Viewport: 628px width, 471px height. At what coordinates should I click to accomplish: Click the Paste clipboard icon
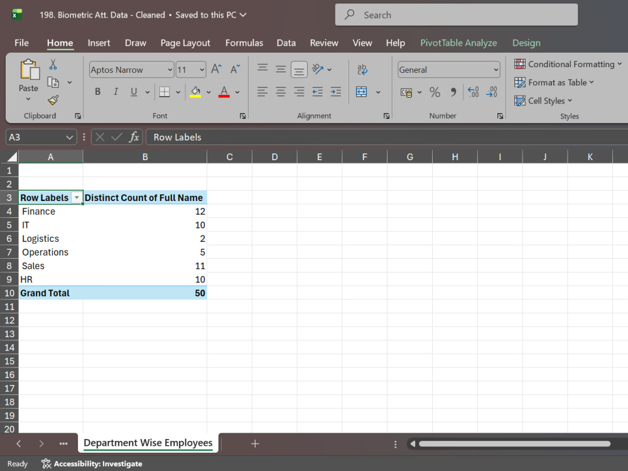point(30,70)
